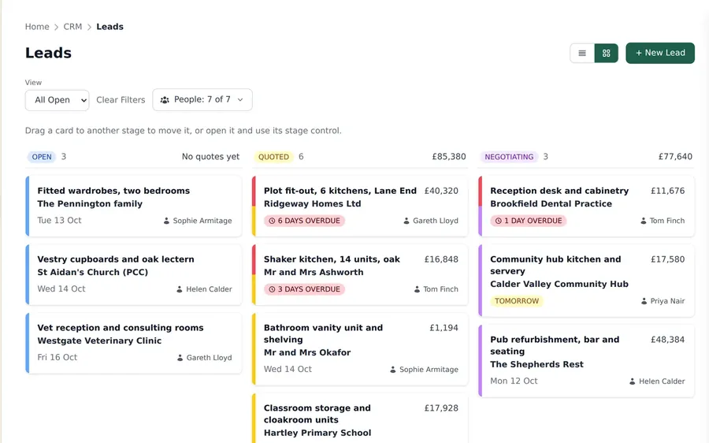Viewport: 709px width, 443px height.
Task: Click person icon beside Gareth Lloyd on Ridgeway card
Action: click(x=406, y=221)
